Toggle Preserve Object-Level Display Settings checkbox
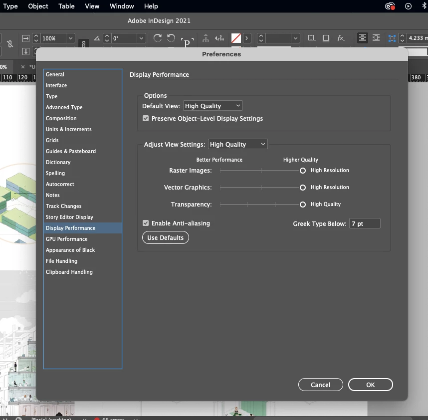This screenshot has width=428, height=420. click(x=146, y=118)
